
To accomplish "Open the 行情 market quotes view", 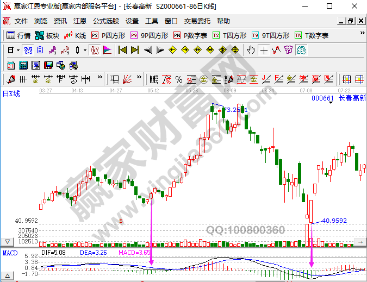I will (18, 36).
